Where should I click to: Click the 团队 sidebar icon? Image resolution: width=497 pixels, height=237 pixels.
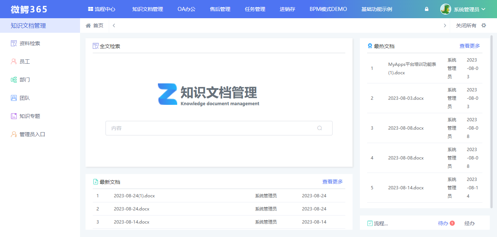coord(14,98)
